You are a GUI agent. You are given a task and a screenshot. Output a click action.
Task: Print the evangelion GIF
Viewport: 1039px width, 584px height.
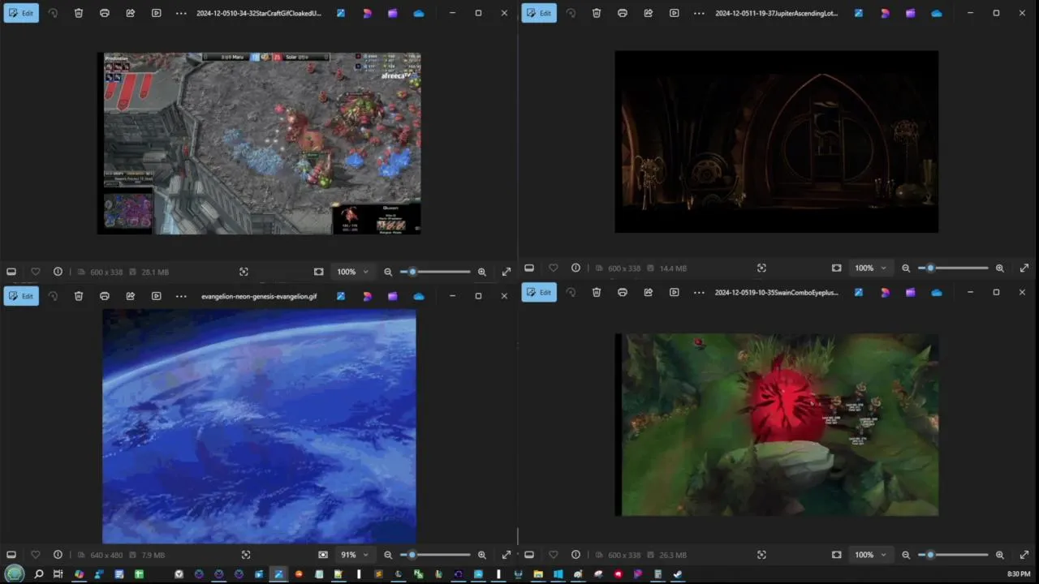[105, 296]
